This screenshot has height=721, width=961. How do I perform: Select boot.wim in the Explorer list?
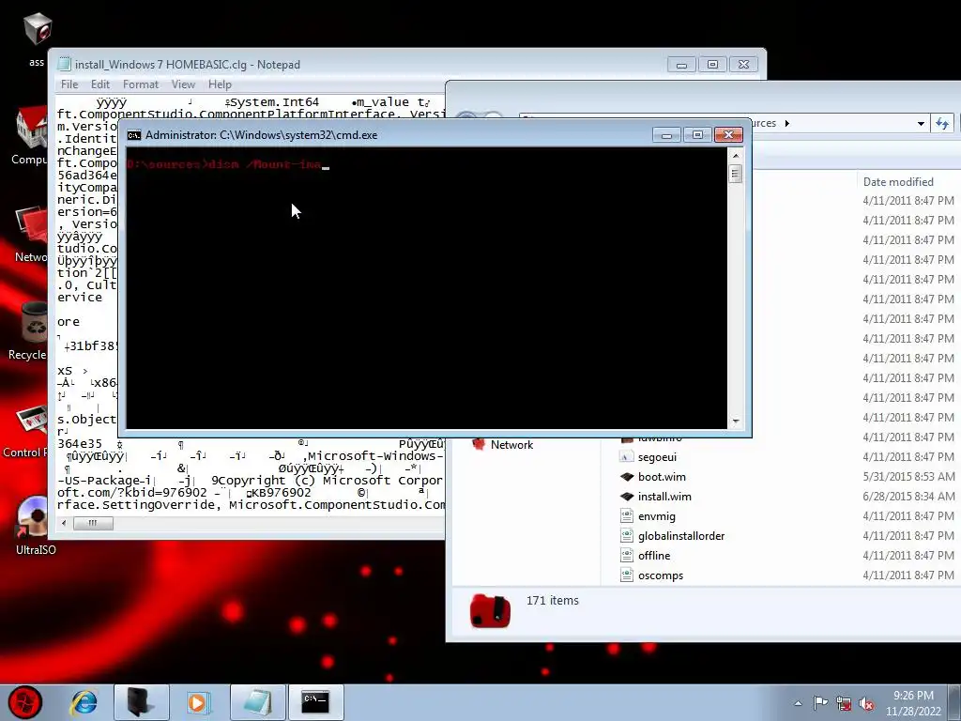pos(653,477)
